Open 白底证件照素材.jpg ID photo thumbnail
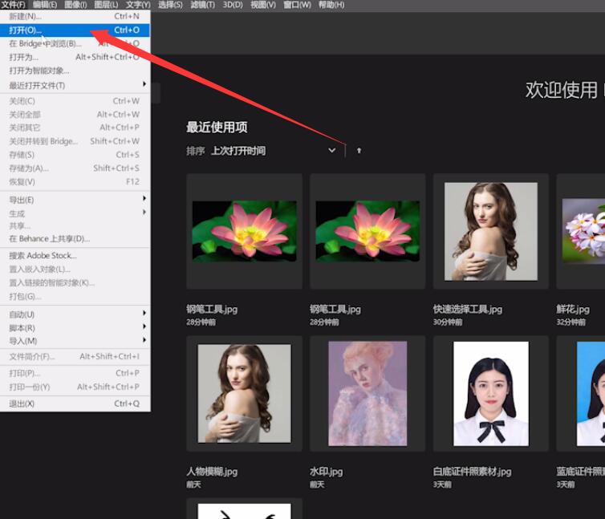The width and height of the screenshot is (605, 519). [x=491, y=393]
